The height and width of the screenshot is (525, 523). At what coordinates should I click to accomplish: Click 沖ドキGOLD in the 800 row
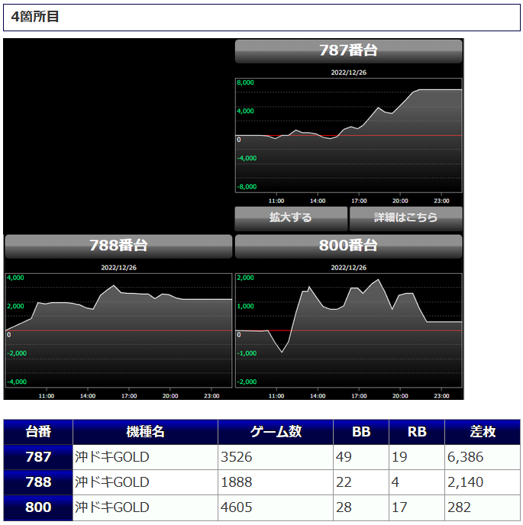coord(112,507)
